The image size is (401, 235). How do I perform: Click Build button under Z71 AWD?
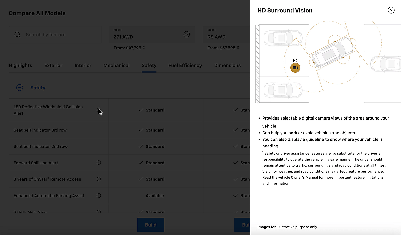pos(151,225)
